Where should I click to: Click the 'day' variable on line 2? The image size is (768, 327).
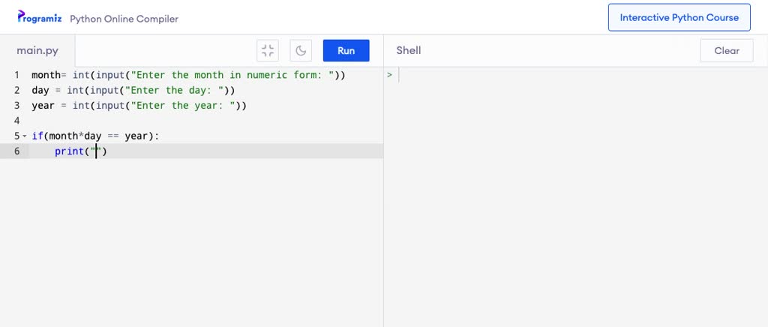(x=40, y=90)
